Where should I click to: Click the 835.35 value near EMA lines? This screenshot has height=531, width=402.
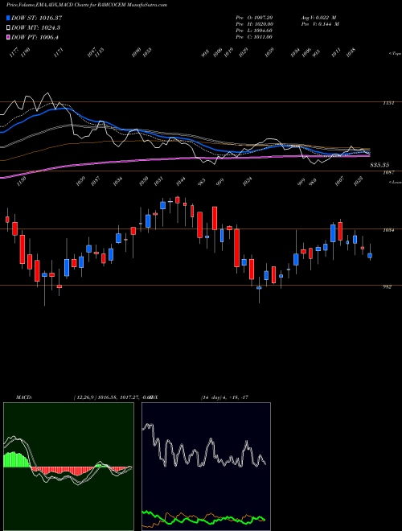click(379, 165)
